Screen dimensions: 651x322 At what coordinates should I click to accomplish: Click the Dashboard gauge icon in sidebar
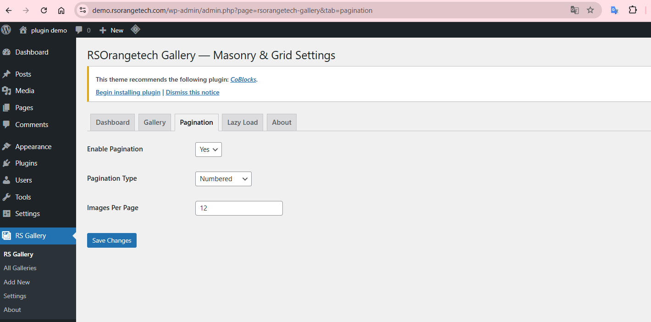pyautogui.click(x=6, y=52)
